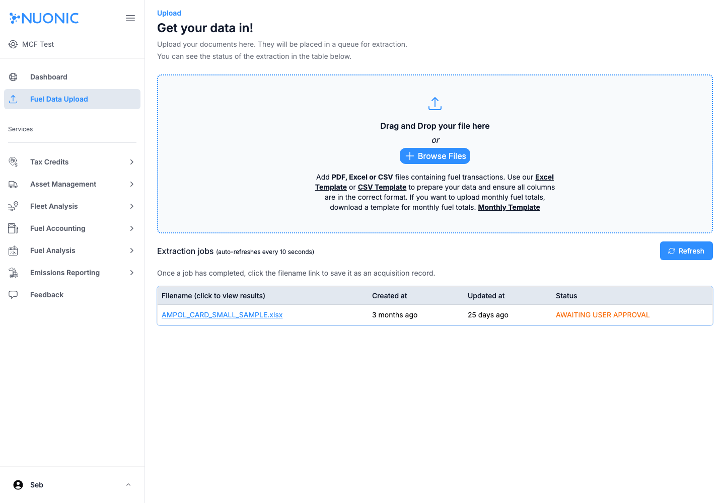725x503 pixels.
Task: Collapse the Seb user menu
Action: [128, 484]
